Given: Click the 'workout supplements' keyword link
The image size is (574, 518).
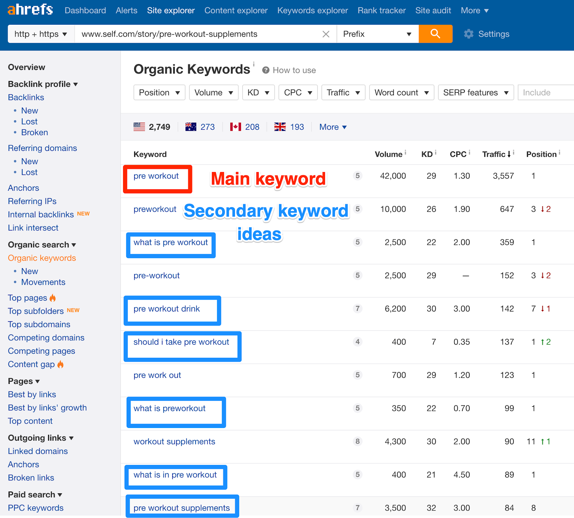Looking at the screenshot, I should pyautogui.click(x=174, y=441).
